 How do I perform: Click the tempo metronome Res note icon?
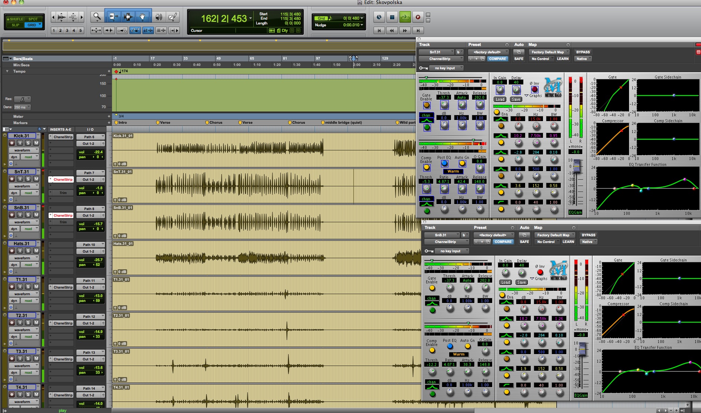[22, 99]
